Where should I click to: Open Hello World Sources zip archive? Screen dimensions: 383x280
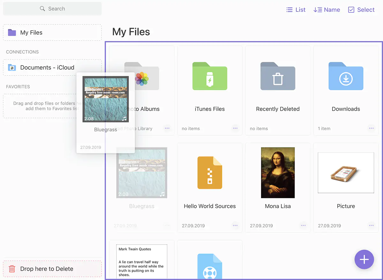pos(210,173)
